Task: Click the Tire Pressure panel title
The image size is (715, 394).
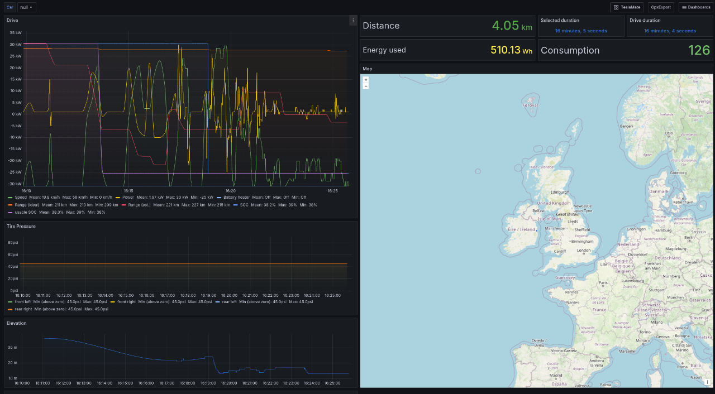Action: tap(21, 226)
